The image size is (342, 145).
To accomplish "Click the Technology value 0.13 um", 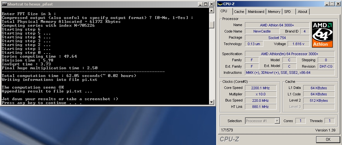I will [254, 44].
